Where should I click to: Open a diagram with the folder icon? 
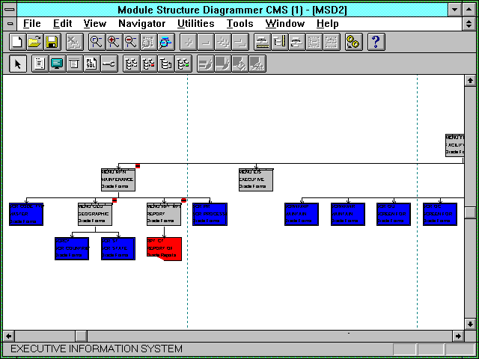(34, 42)
